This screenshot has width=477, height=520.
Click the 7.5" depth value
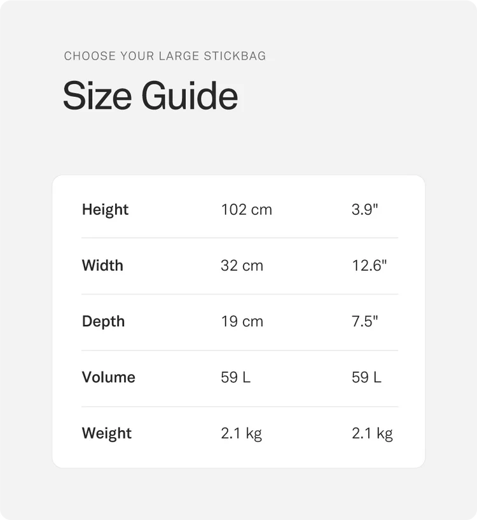[x=365, y=321]
